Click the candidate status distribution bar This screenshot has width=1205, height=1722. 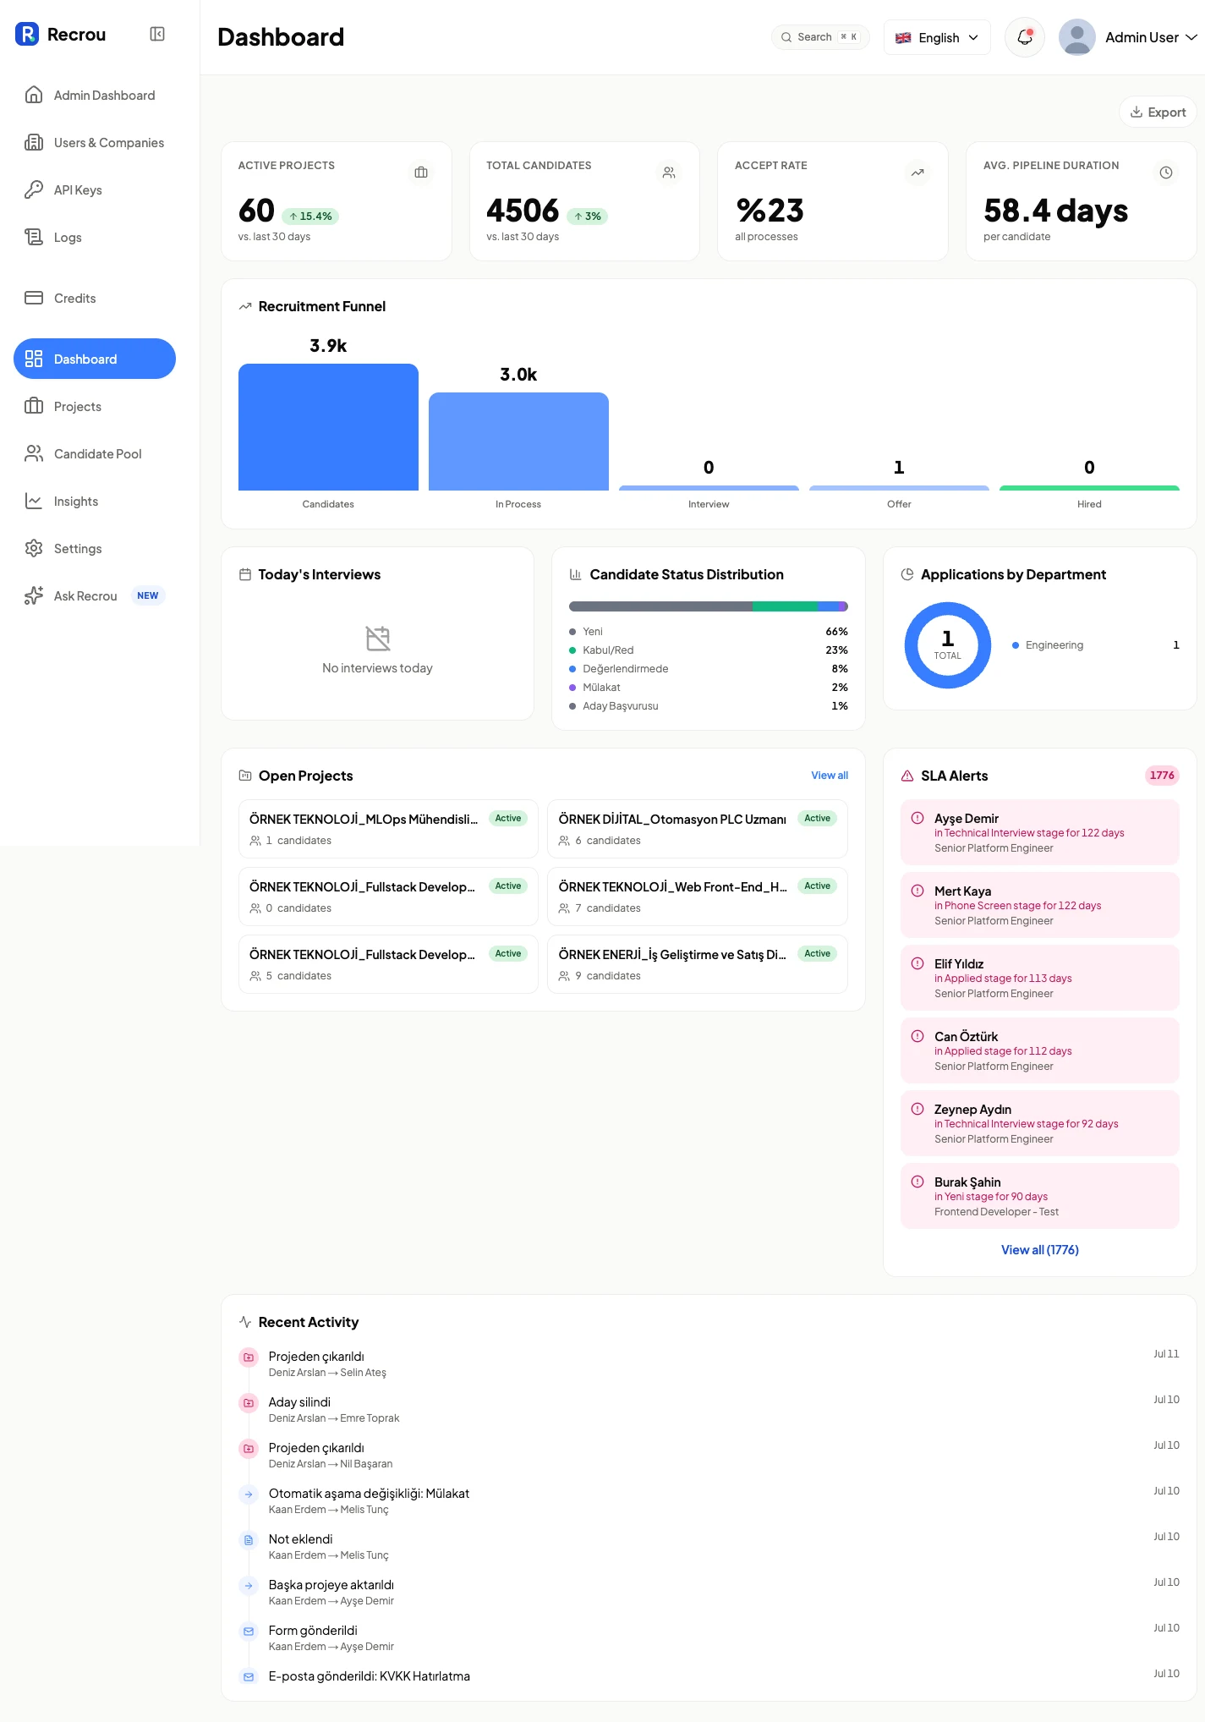click(709, 606)
